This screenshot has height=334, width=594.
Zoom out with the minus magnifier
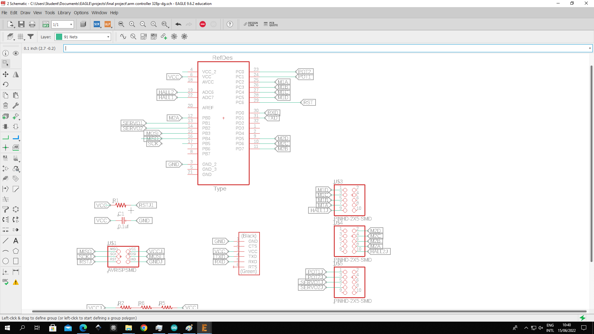tap(143, 24)
